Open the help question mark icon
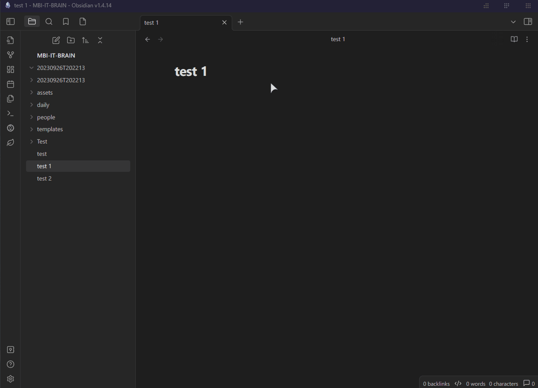The image size is (538, 388). click(x=11, y=364)
